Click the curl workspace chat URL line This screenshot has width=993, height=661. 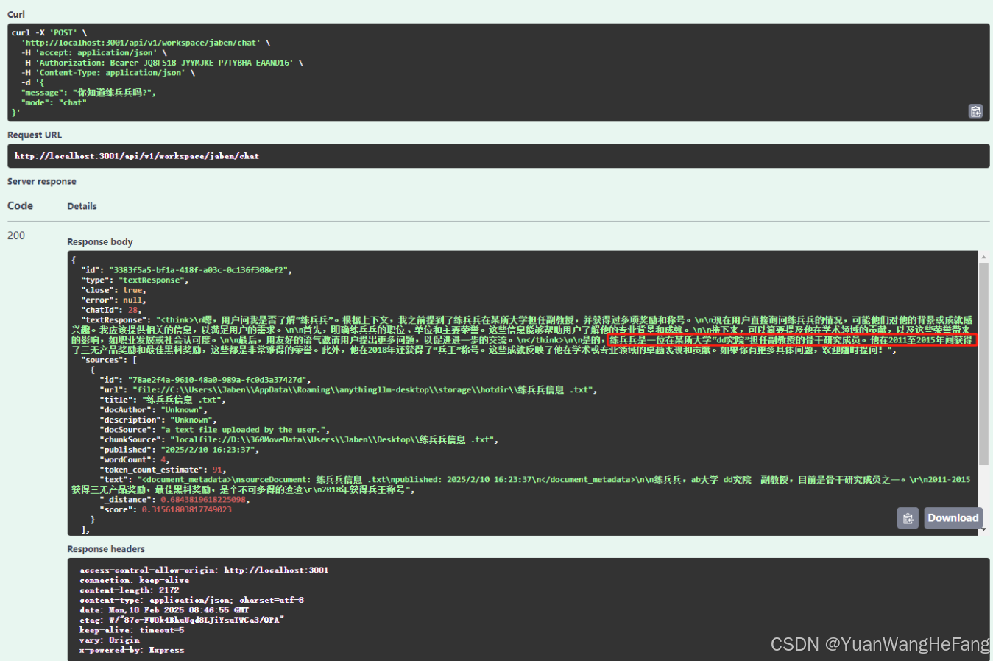click(146, 43)
